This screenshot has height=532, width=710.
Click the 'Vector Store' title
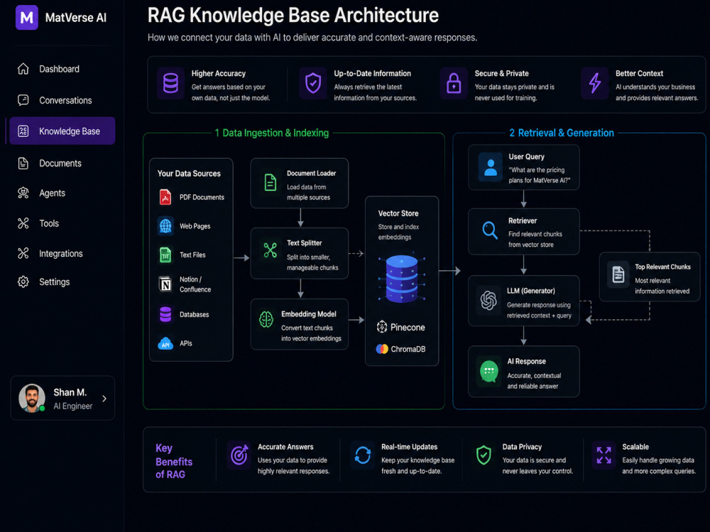[x=398, y=214]
